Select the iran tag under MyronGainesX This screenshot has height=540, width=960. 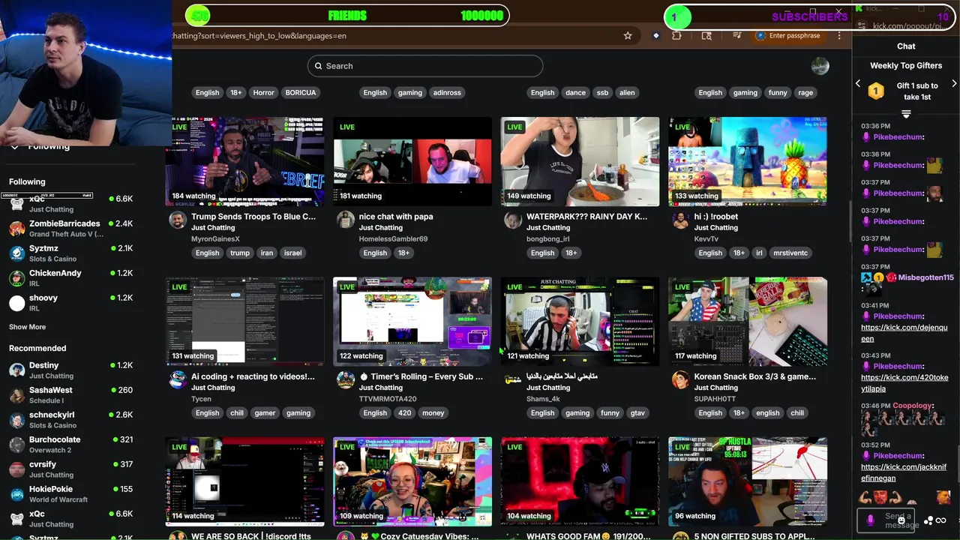pos(266,253)
